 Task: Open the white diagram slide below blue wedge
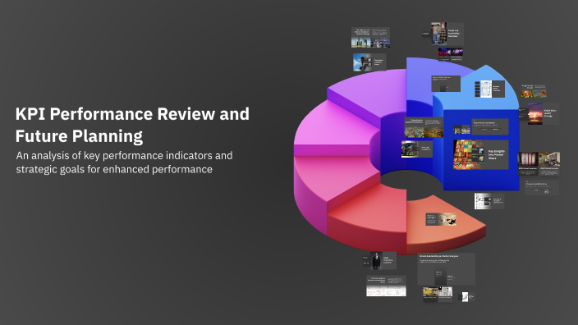(x=489, y=201)
